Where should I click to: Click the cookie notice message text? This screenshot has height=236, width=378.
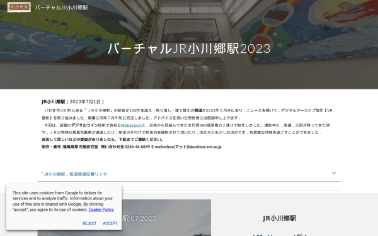(63, 201)
